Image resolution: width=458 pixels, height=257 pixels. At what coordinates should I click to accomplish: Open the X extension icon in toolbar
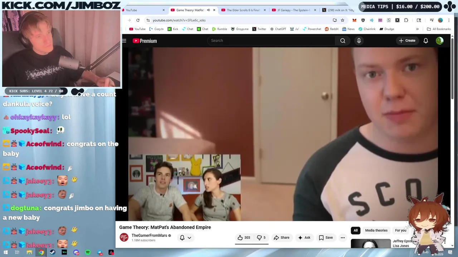point(397,20)
